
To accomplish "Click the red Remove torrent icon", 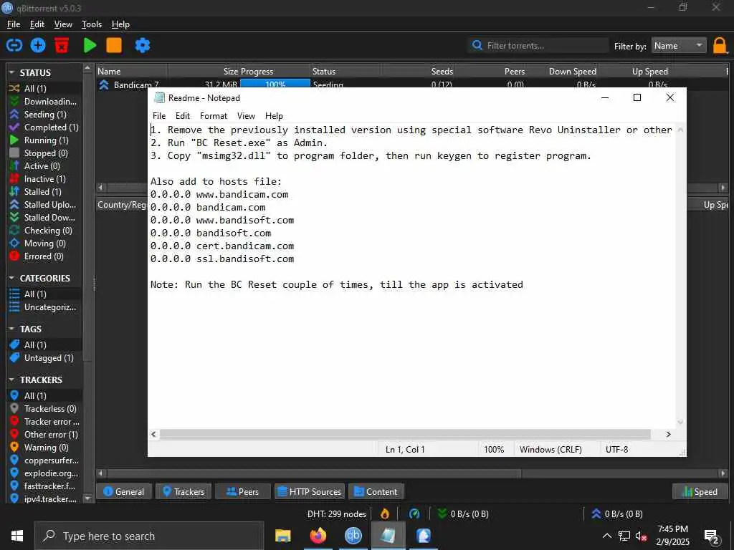I will tap(62, 45).
